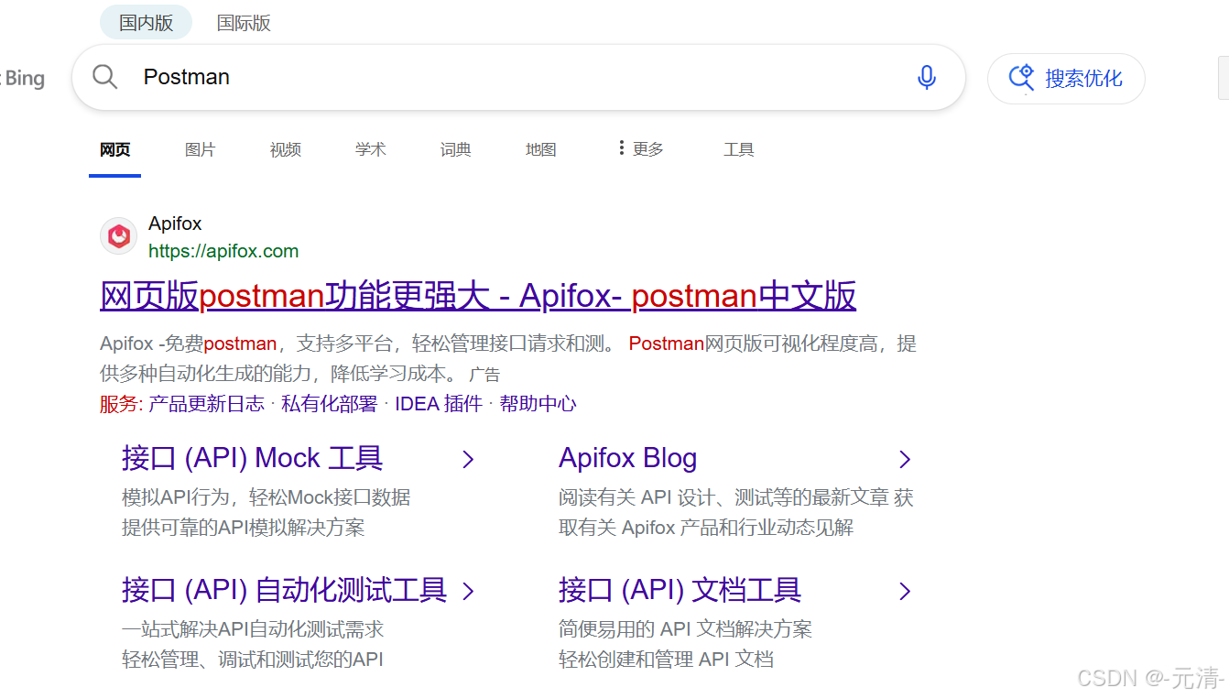
Task: Click chevron next to Apifox Blog
Action: (905, 459)
